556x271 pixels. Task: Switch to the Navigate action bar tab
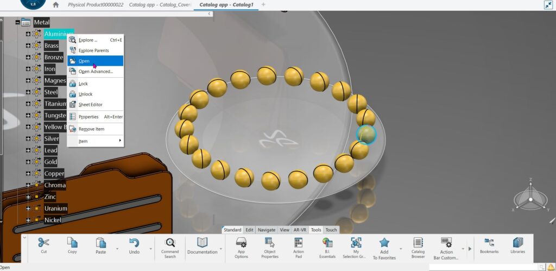[x=266, y=230]
